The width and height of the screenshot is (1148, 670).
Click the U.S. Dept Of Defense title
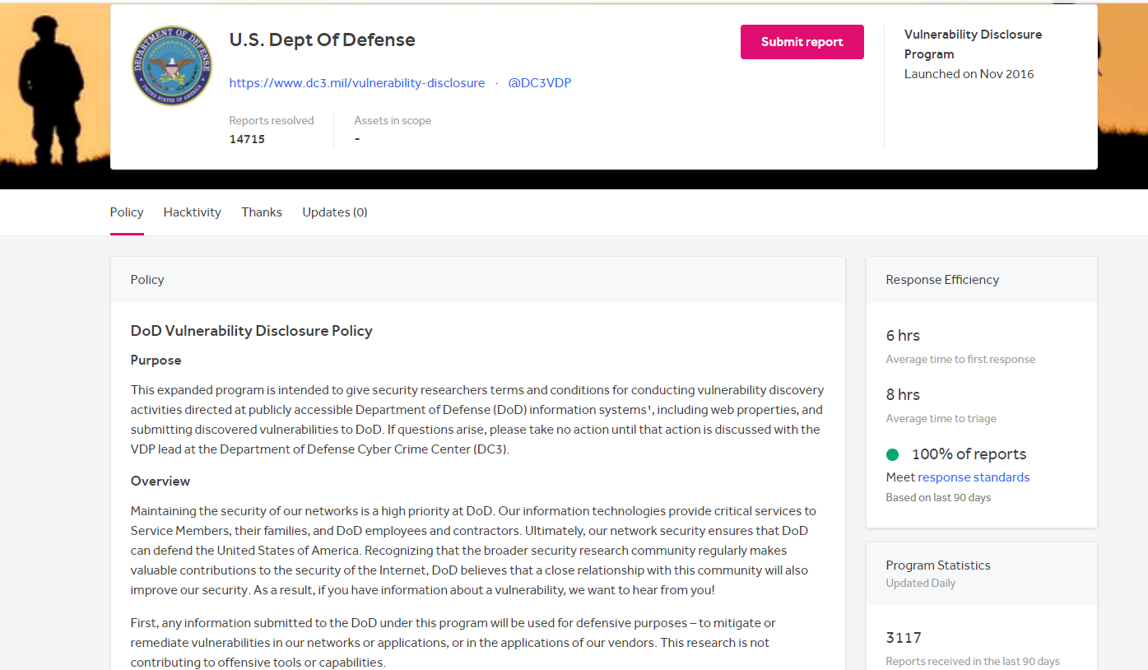coord(322,40)
